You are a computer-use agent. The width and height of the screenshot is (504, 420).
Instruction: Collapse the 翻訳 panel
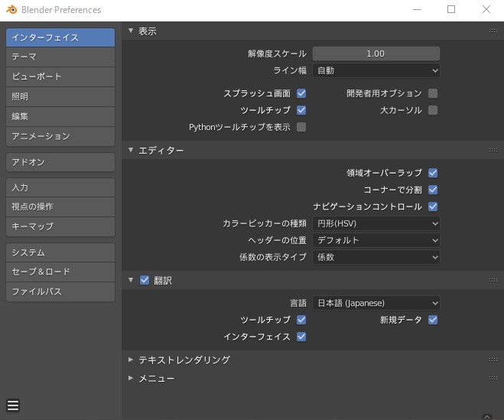click(131, 280)
